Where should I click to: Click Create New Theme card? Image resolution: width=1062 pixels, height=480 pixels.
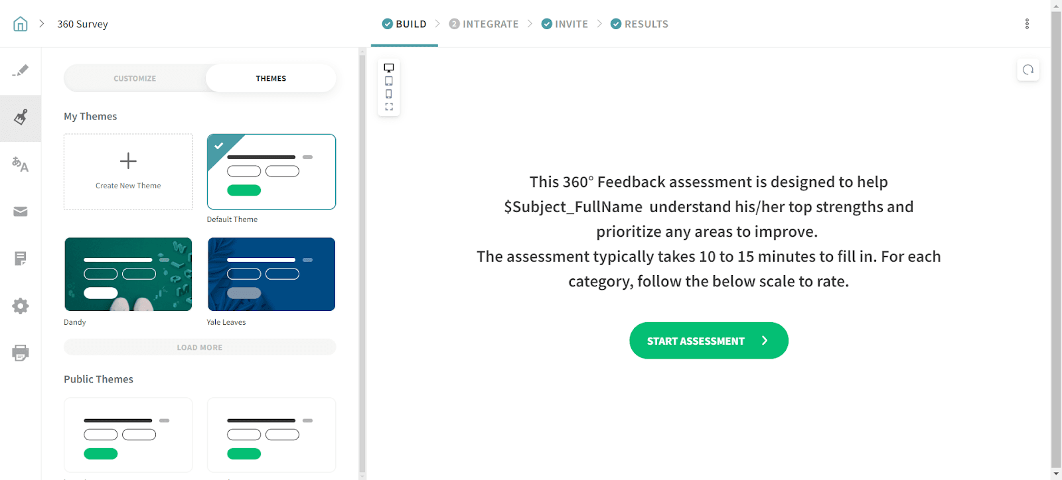[x=128, y=172]
